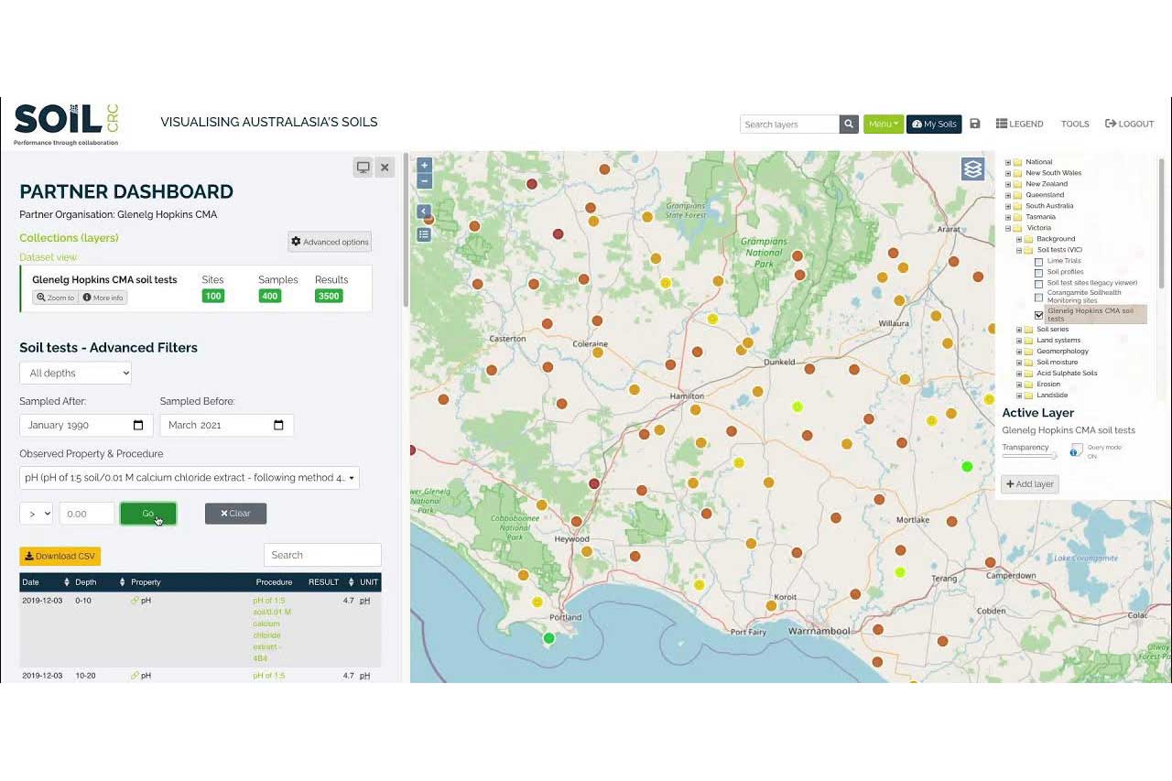Click the search magnifier icon beside Search layers

pyautogui.click(x=849, y=124)
